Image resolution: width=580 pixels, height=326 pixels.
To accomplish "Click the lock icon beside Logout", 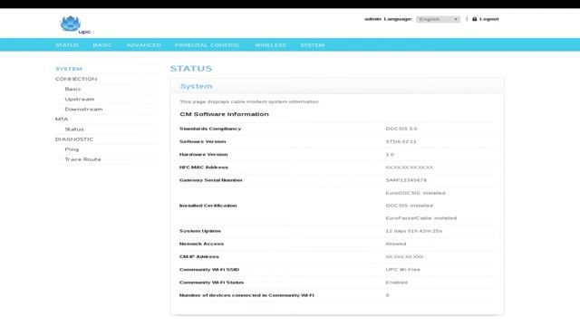I will pyautogui.click(x=475, y=19).
